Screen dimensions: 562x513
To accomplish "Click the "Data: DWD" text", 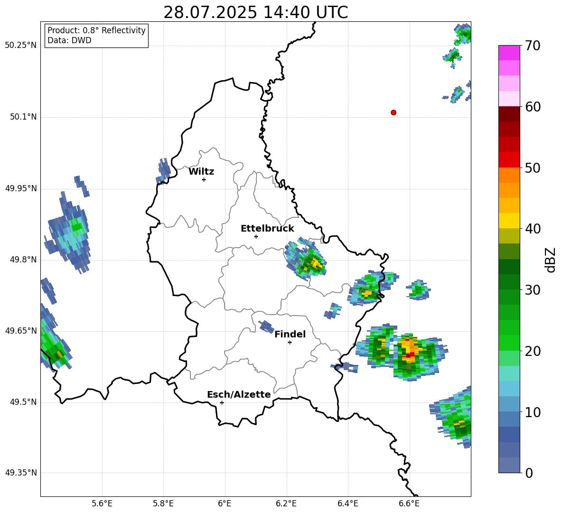I will (69, 40).
